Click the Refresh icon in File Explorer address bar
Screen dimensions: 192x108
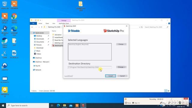pos(142,27)
